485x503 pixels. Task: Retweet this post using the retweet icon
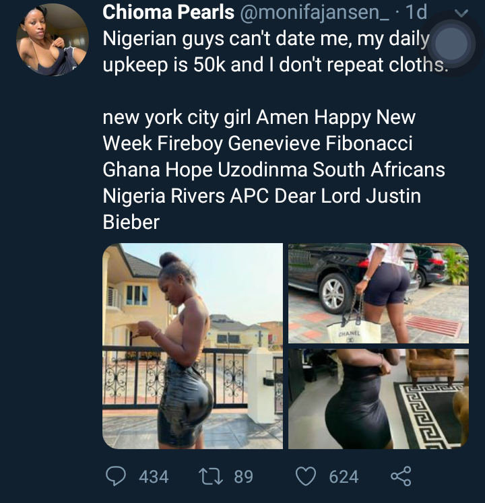212,477
